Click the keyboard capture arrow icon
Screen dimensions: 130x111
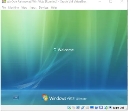click(x=110, y=107)
